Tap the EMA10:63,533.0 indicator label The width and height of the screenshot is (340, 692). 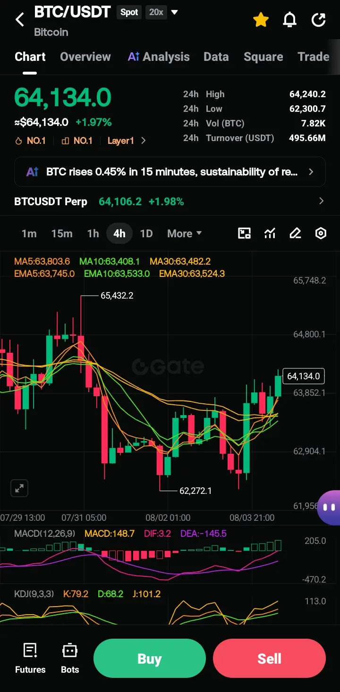[117, 274]
